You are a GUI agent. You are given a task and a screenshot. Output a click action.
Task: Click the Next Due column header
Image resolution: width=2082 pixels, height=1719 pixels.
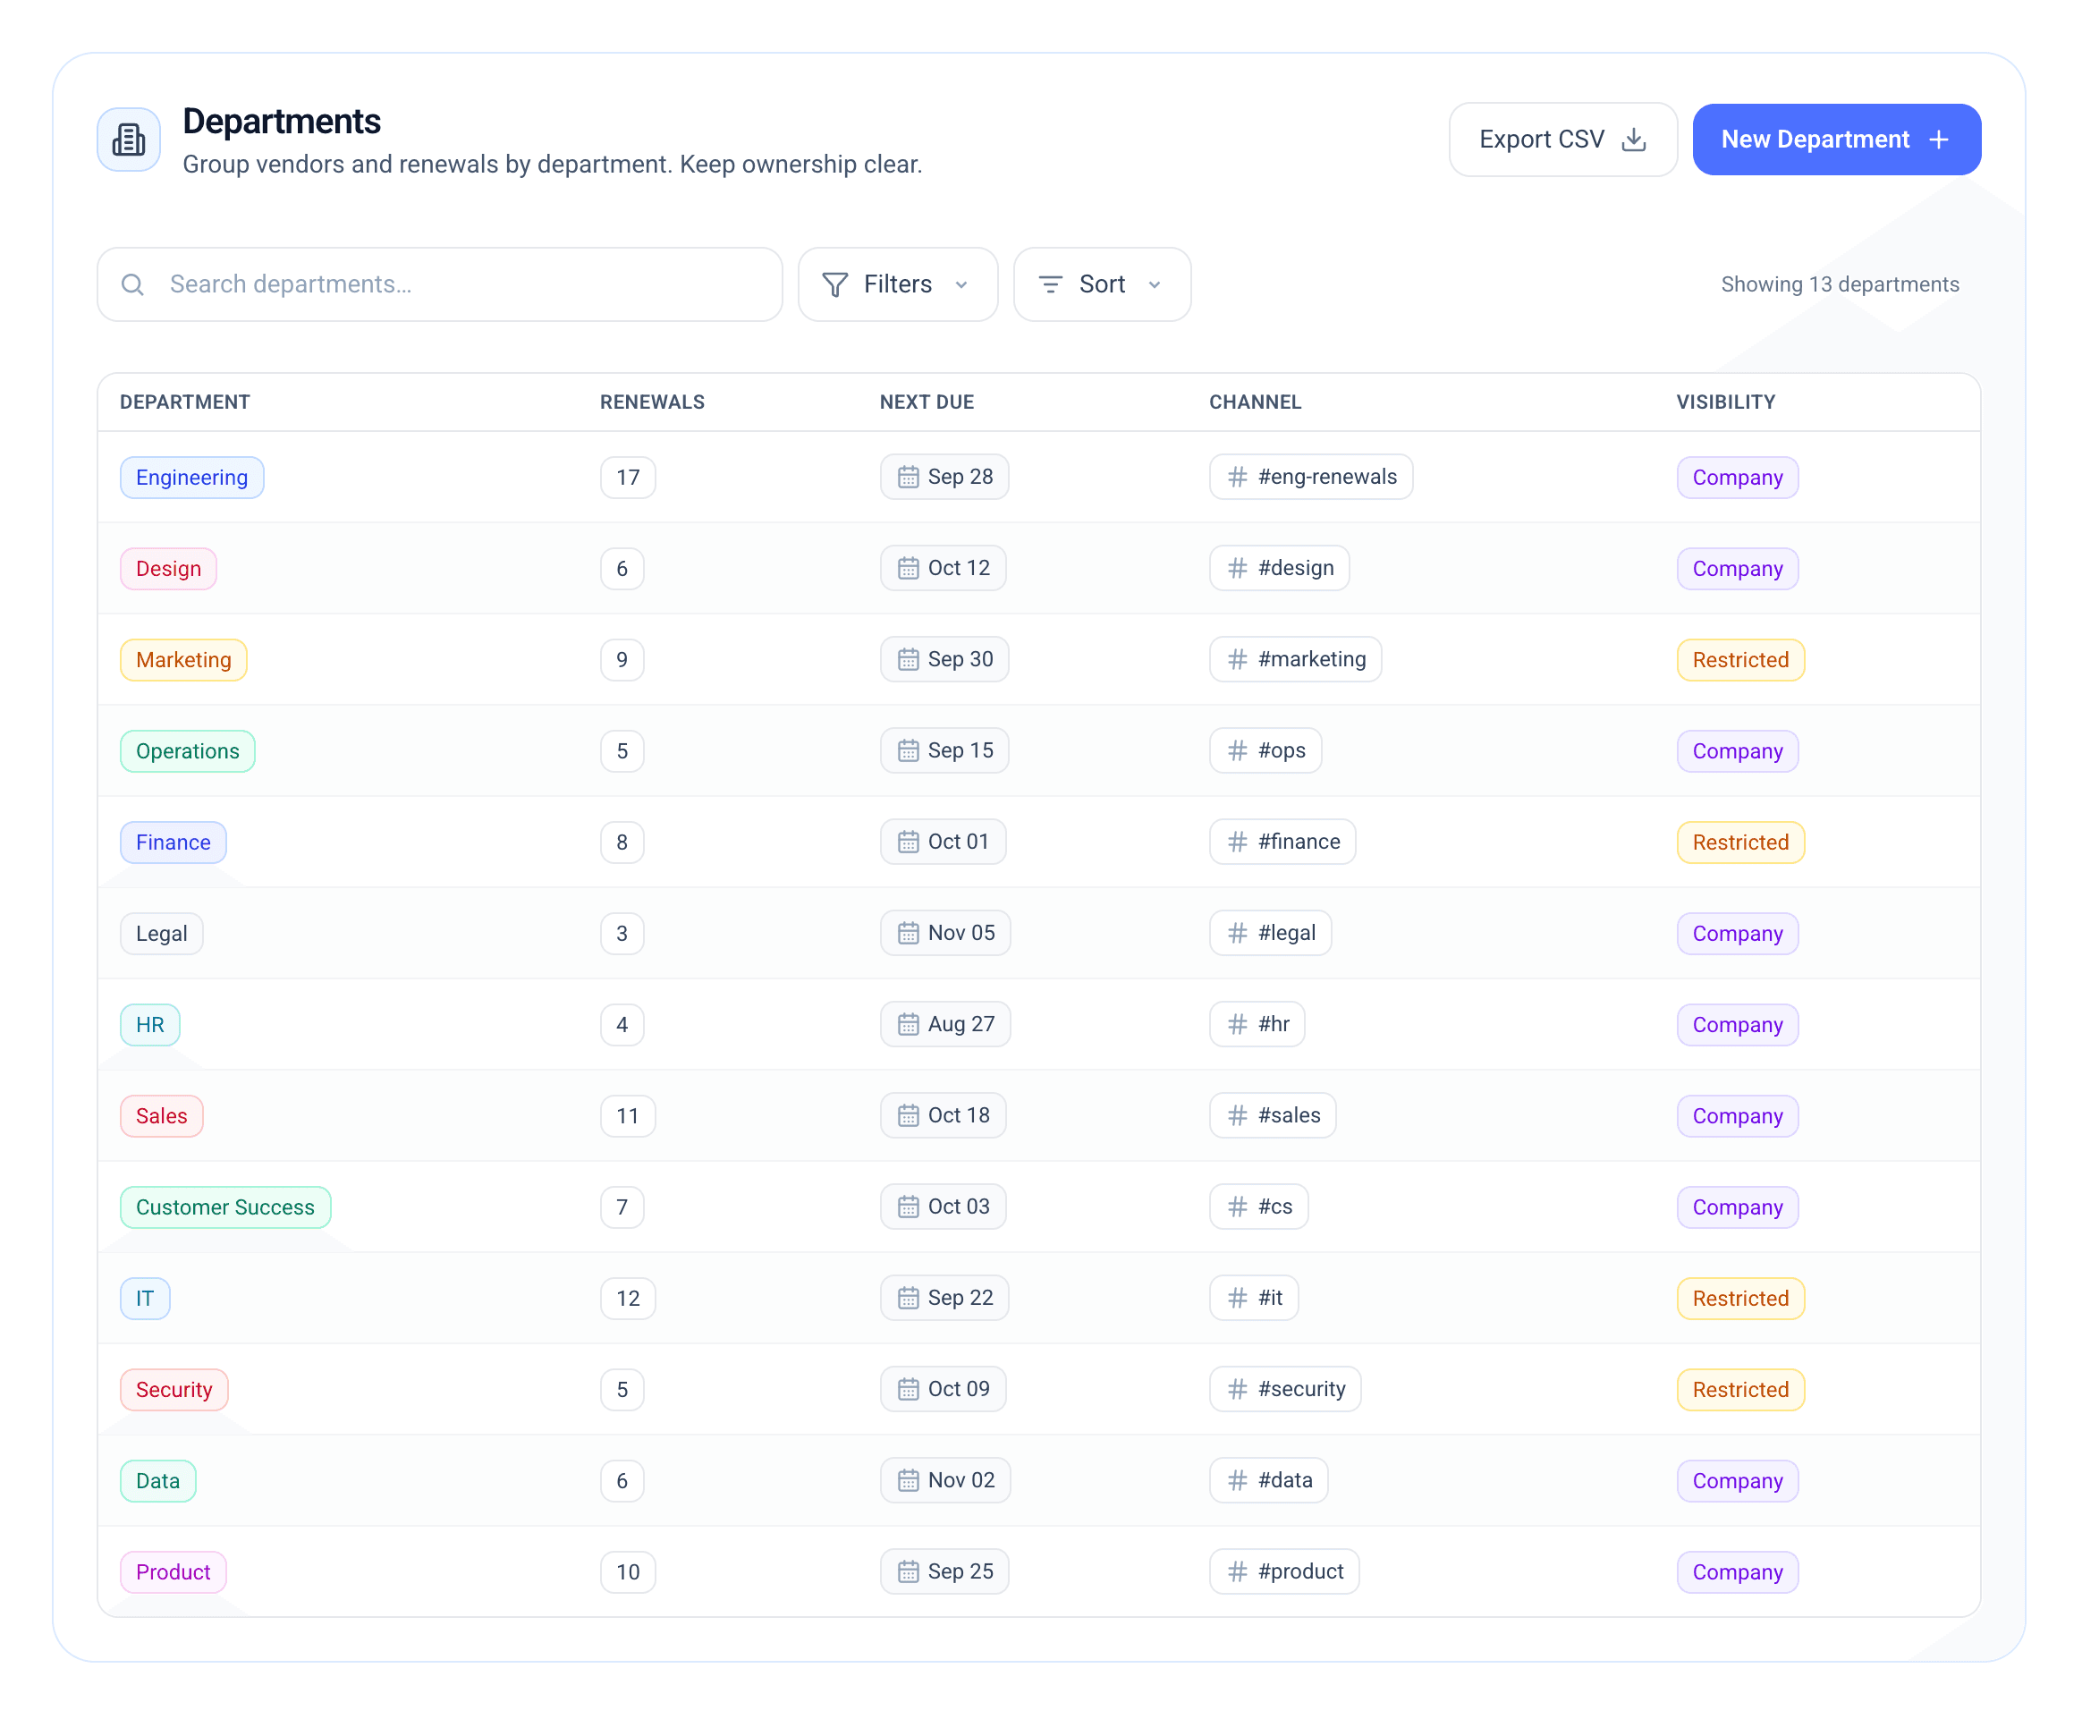pos(927,402)
